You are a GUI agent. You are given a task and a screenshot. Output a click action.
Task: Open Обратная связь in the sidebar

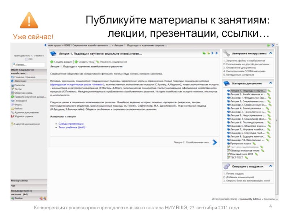pos(23,93)
